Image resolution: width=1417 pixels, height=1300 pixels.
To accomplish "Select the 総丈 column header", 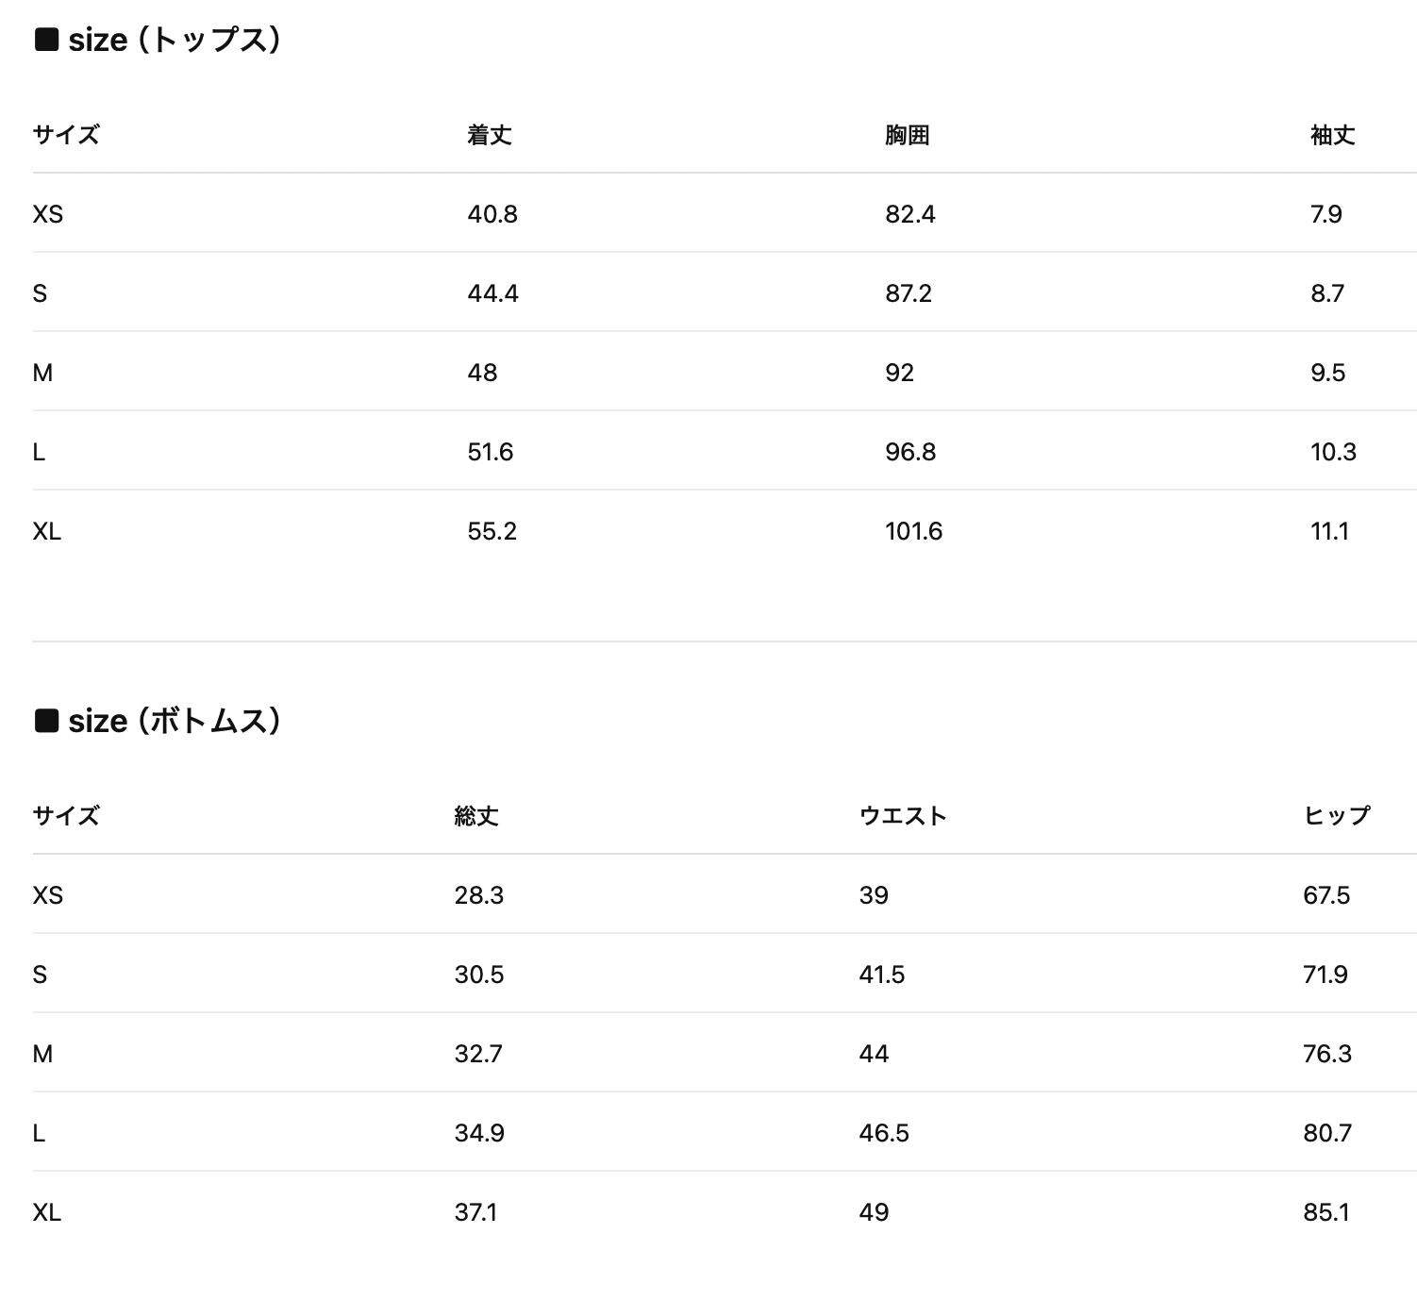I will tap(476, 816).
